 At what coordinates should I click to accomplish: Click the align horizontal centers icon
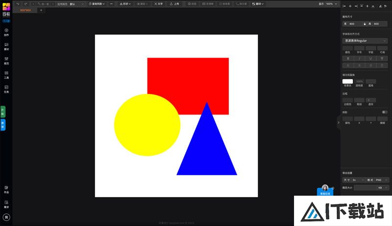350,6
